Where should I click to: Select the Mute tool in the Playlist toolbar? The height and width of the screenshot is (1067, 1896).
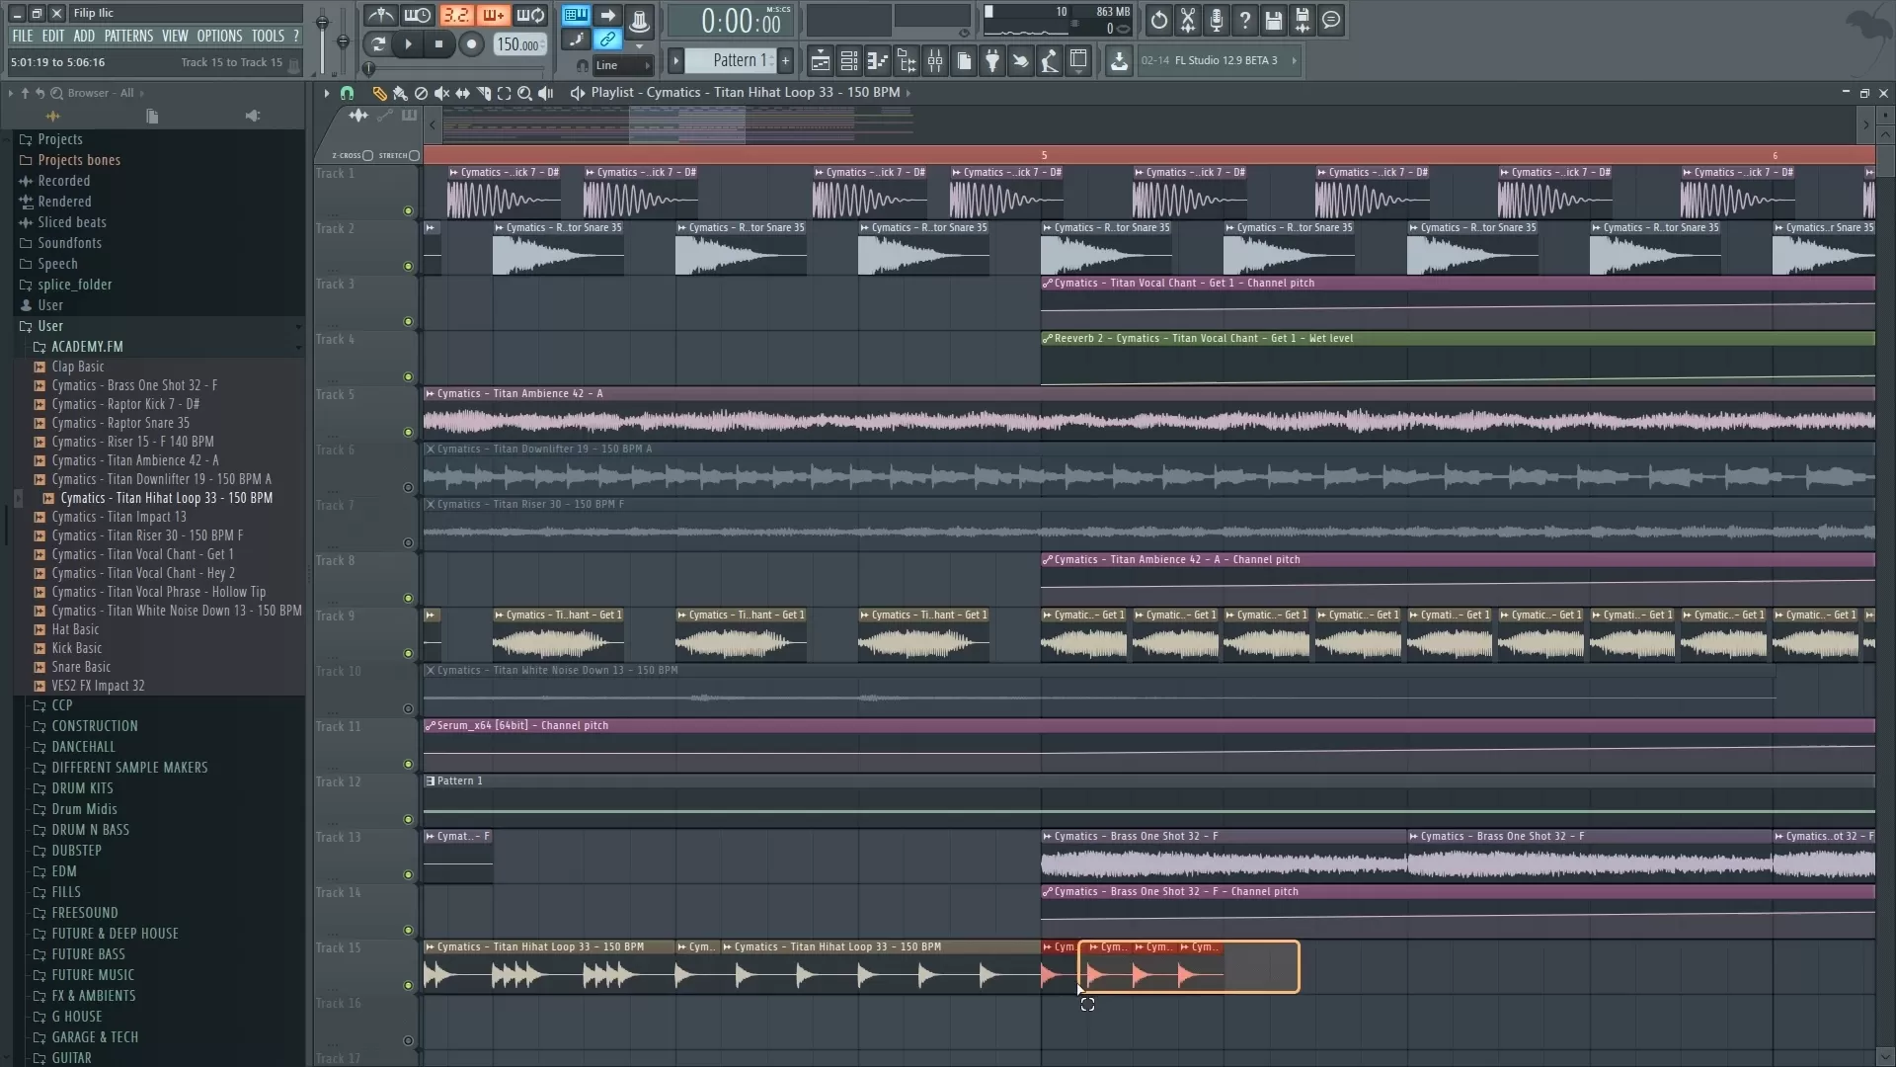[x=441, y=92]
